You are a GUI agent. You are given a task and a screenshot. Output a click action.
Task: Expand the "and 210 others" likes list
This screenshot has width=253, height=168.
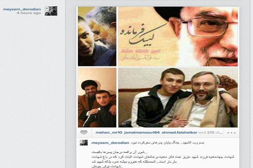coord(210,132)
